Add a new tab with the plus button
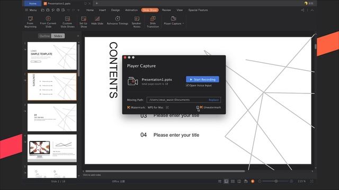This screenshot has width=339, height=190. (x=96, y=4)
